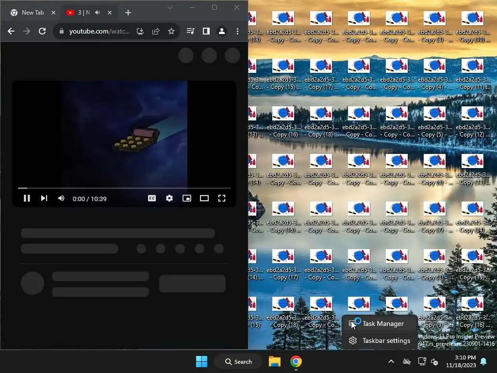Open Chrome's tab search dropdown

click(170, 7)
